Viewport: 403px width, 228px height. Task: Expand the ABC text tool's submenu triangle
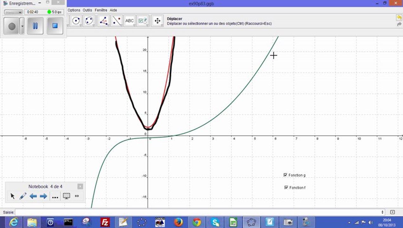135,25
